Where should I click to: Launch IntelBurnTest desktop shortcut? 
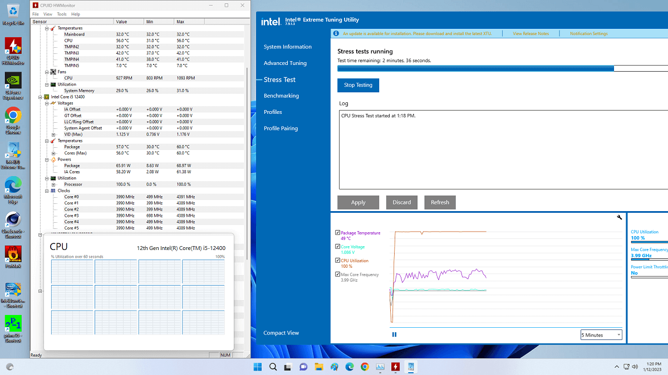point(13,295)
